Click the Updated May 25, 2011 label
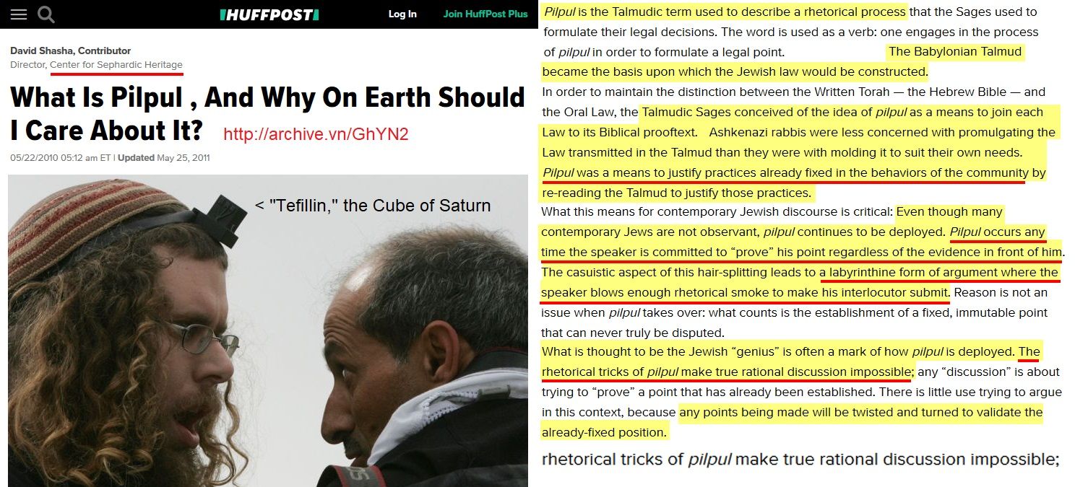 (164, 158)
